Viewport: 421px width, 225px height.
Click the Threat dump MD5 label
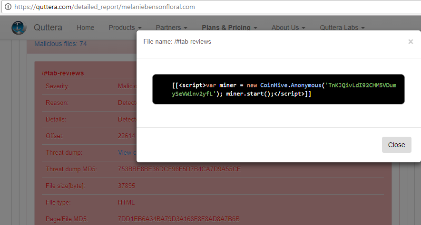click(x=71, y=169)
